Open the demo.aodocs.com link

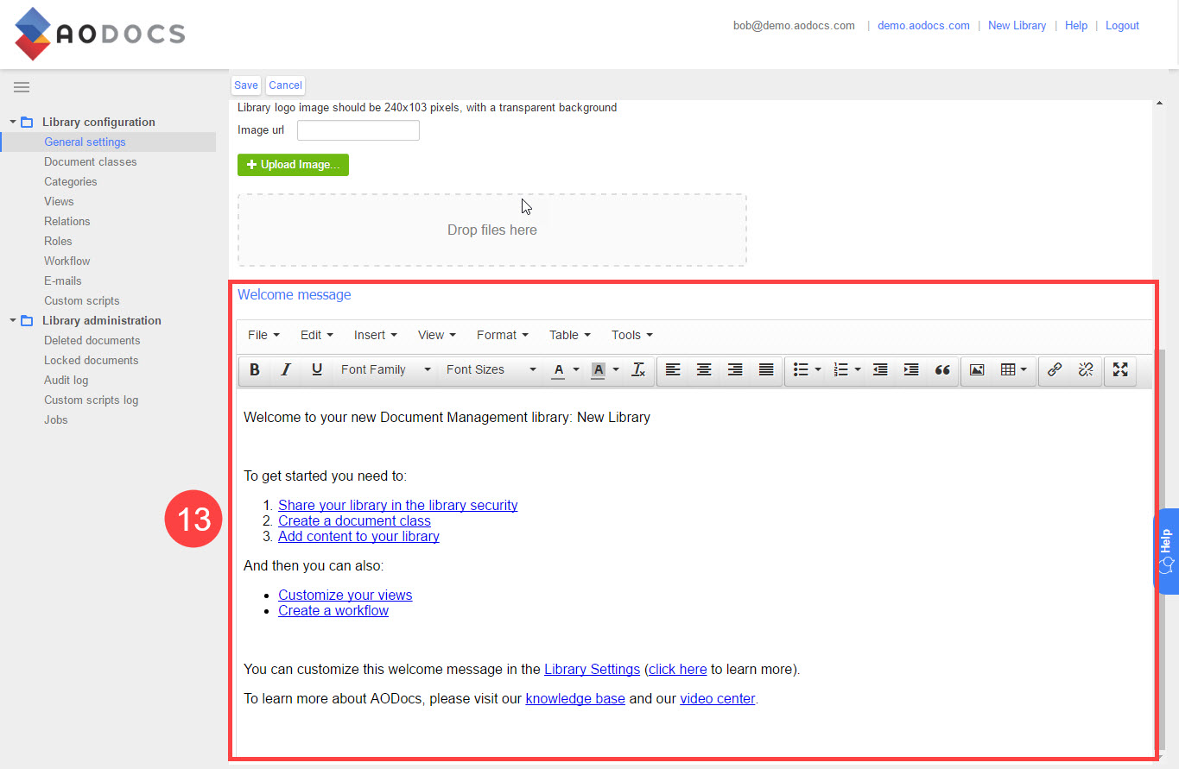tap(923, 26)
